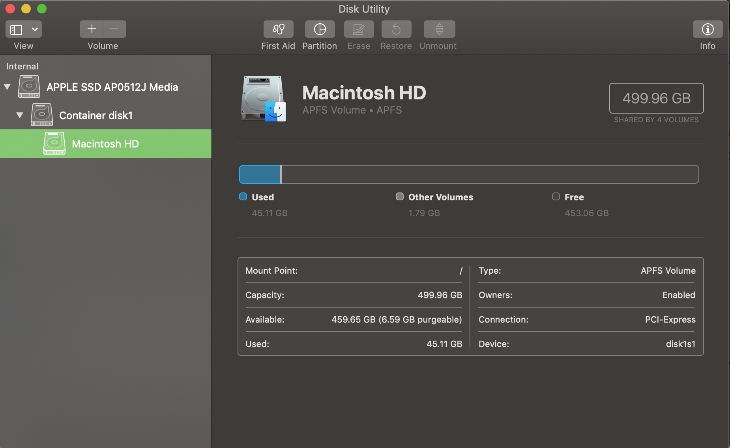Viewport: 730px width, 448px height.
Task: Click the Internal sidebar section header
Action: pos(22,66)
